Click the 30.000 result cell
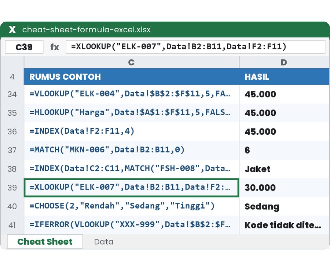Image resolution: width=330 pixels, height=271 pixels. 284,188
